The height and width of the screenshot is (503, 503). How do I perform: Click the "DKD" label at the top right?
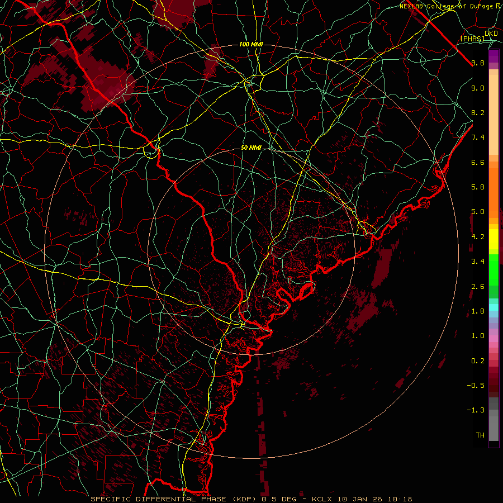click(x=491, y=33)
